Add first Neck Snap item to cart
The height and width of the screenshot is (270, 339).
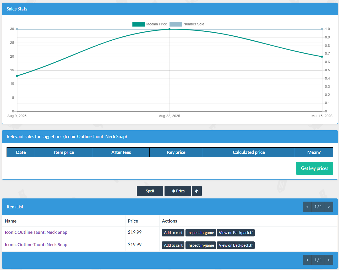click(x=173, y=233)
